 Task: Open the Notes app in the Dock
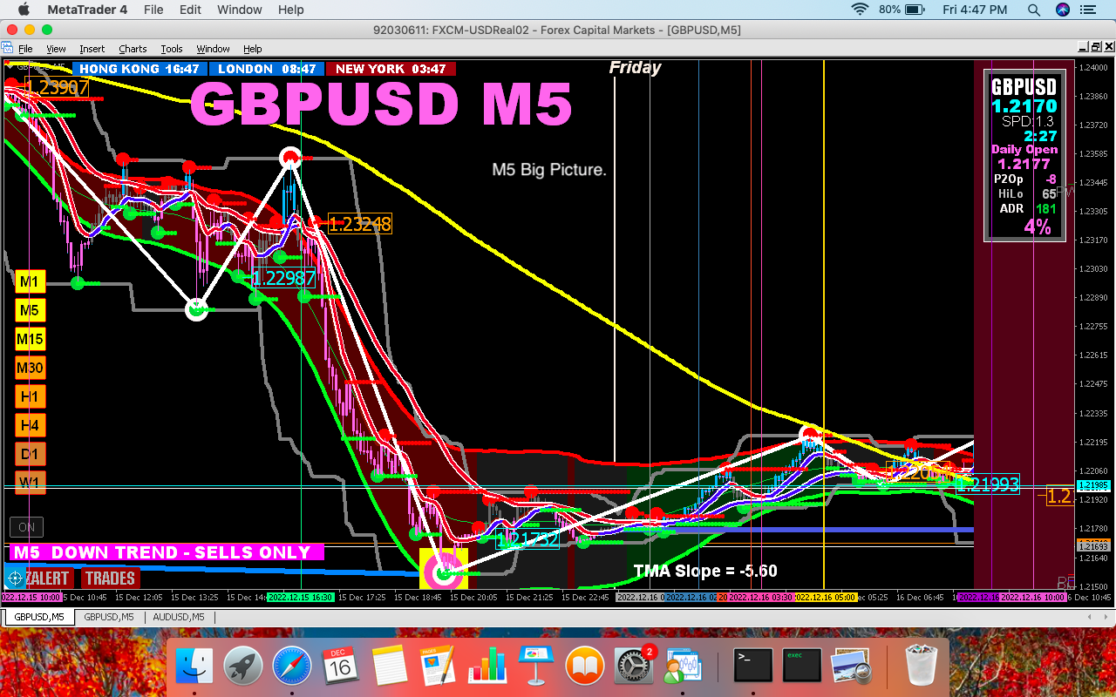click(x=390, y=667)
